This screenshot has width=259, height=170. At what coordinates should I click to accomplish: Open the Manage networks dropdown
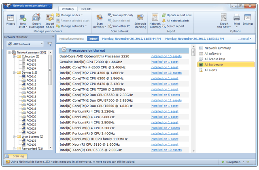pyautogui.click(x=71, y=26)
